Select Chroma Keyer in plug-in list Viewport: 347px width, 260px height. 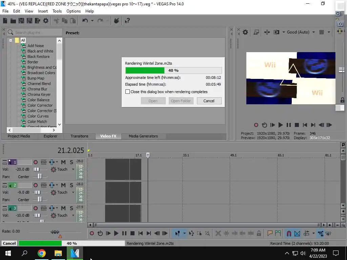39,94
